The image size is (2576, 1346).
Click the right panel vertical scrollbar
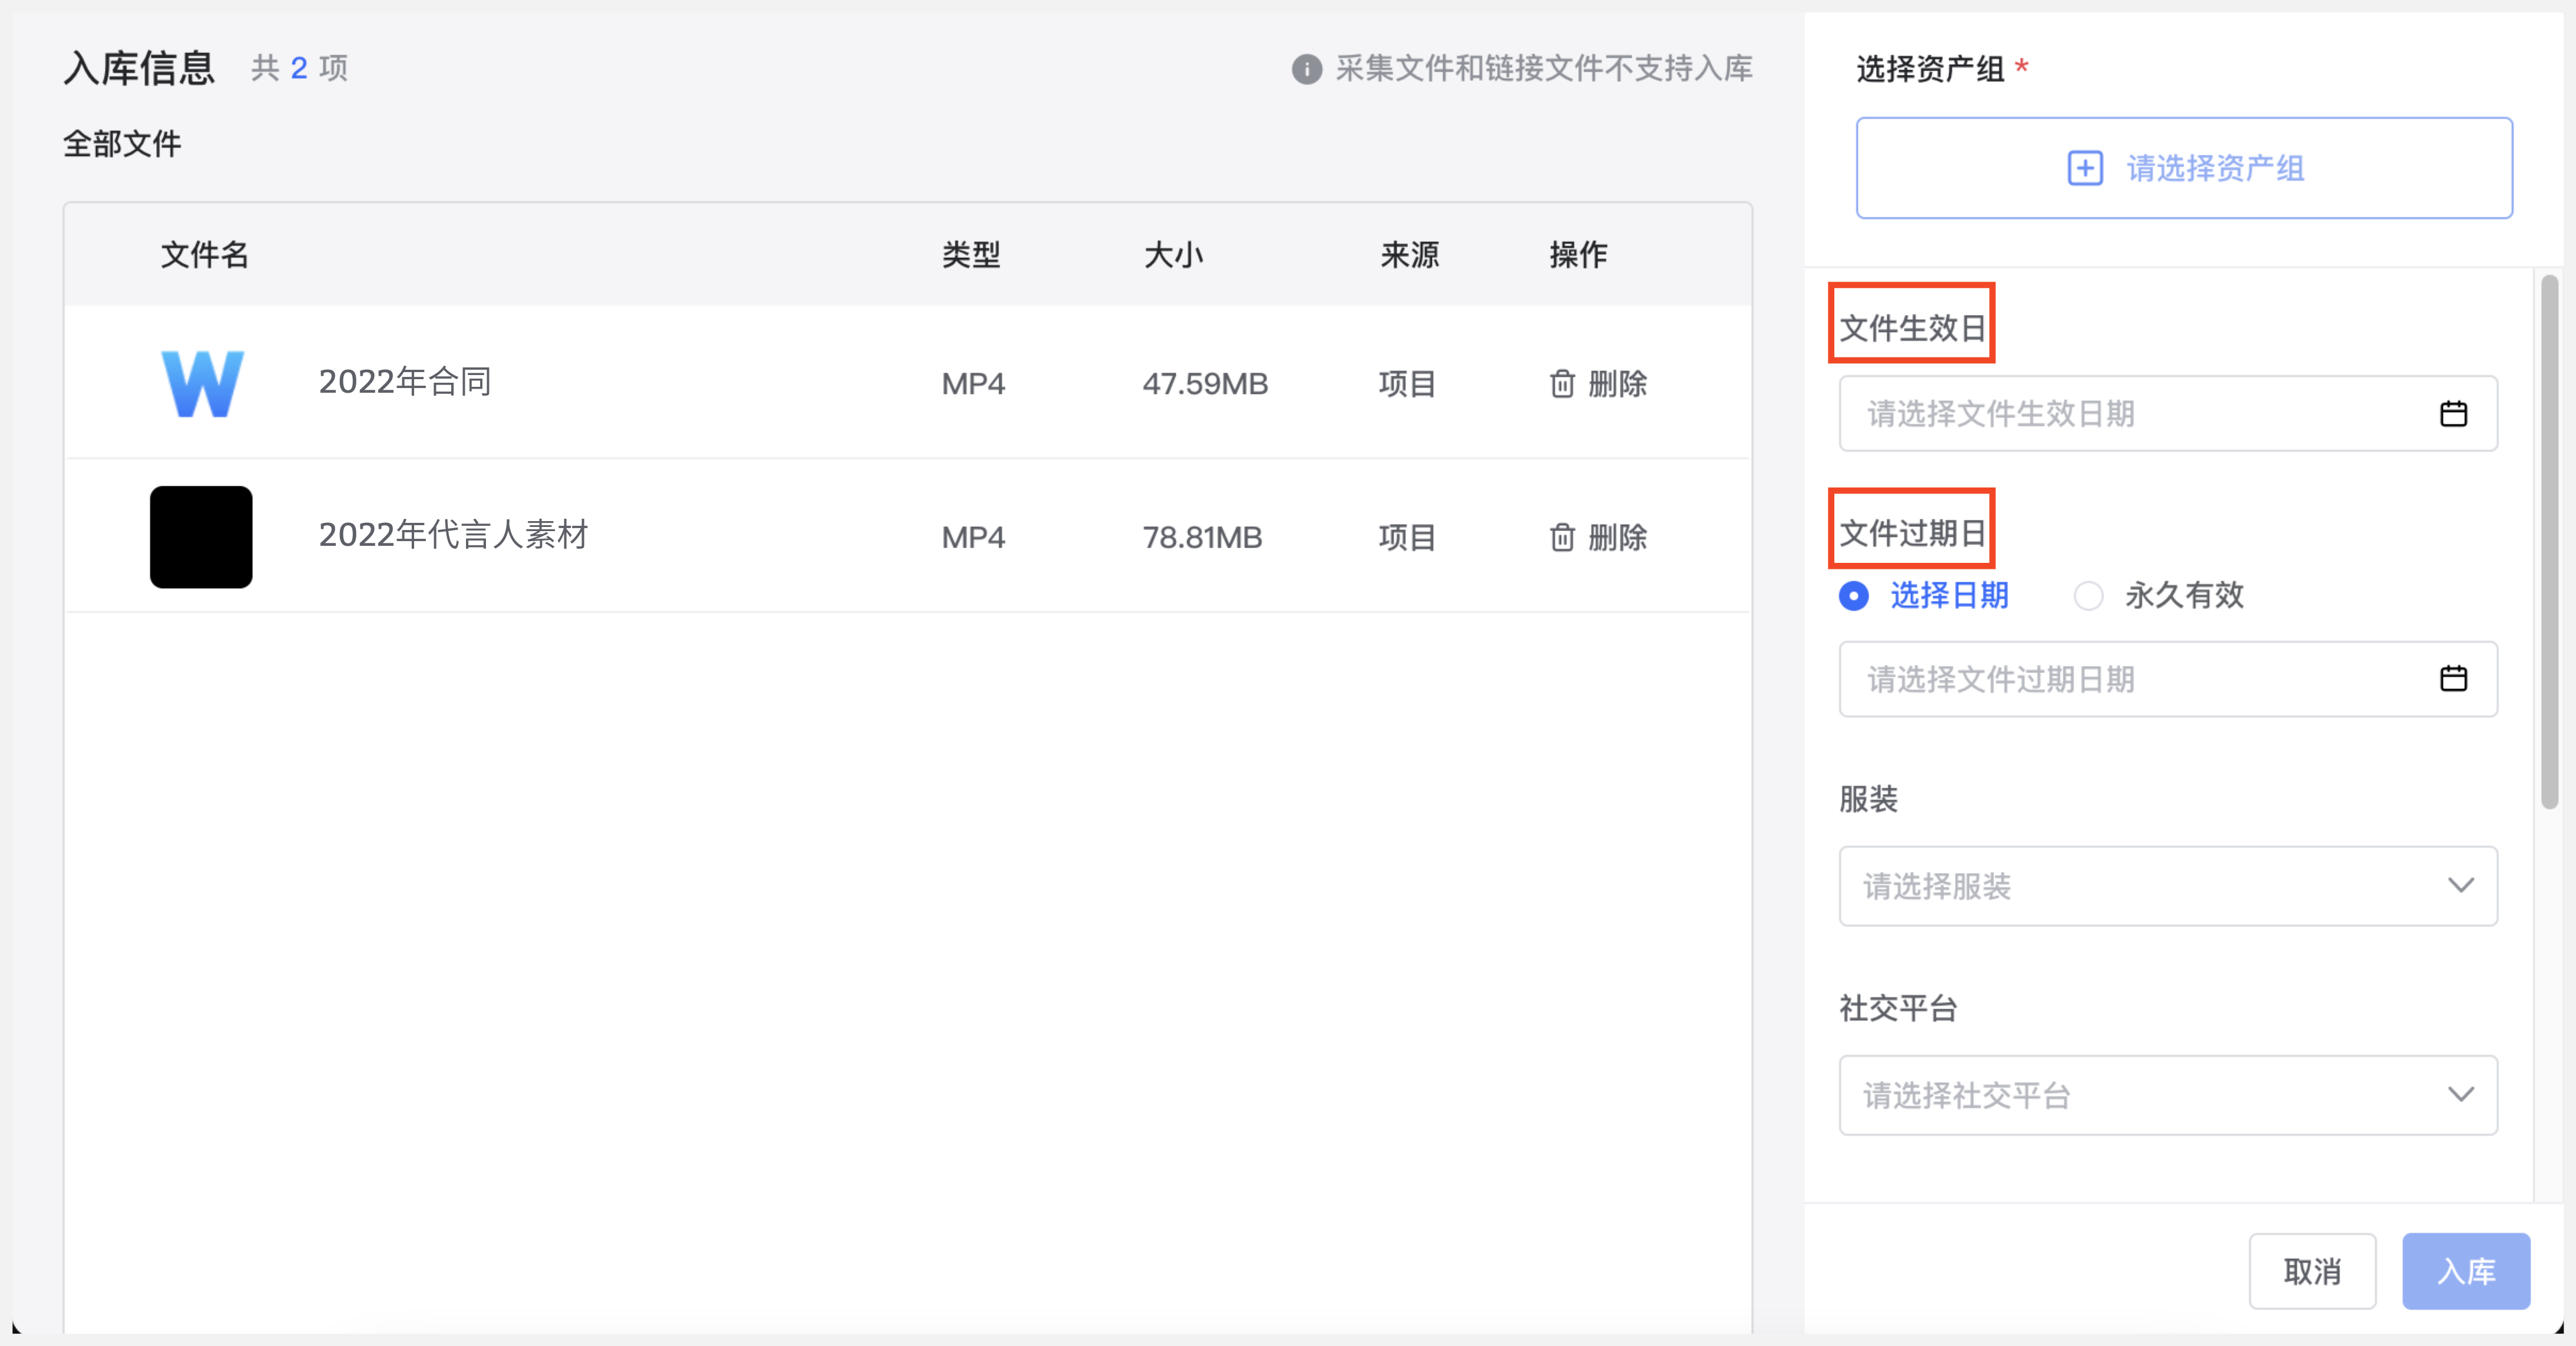point(2550,542)
